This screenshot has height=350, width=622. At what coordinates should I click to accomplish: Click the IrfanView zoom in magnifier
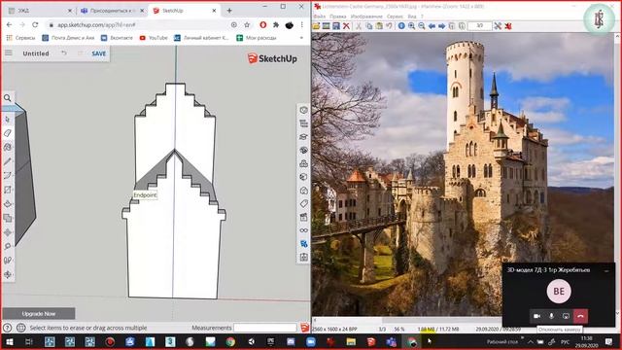click(411, 26)
